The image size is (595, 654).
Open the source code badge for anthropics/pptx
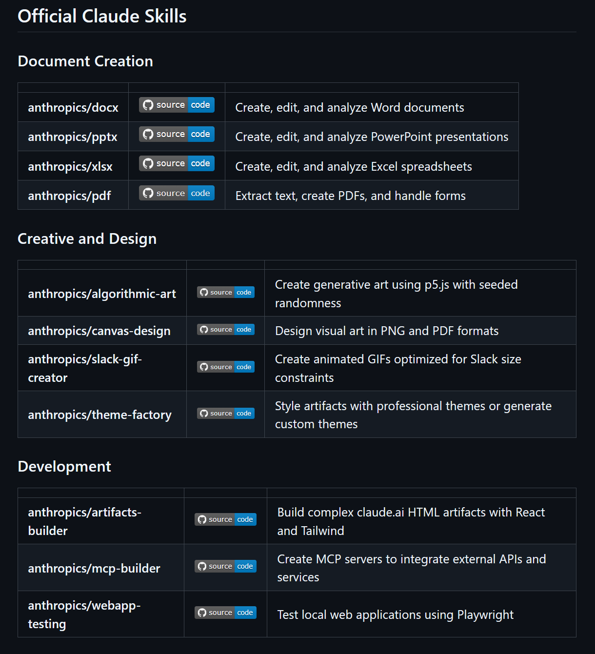[x=177, y=134]
